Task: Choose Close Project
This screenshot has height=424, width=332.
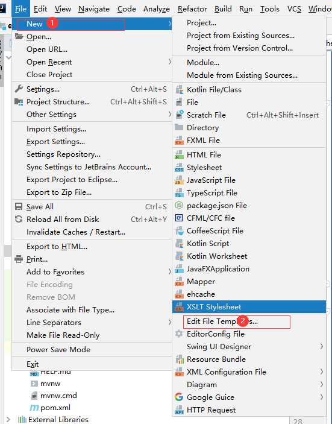Action: click(92, 74)
